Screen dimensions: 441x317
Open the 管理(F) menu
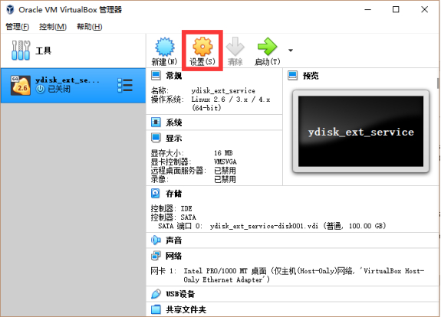tap(18, 27)
